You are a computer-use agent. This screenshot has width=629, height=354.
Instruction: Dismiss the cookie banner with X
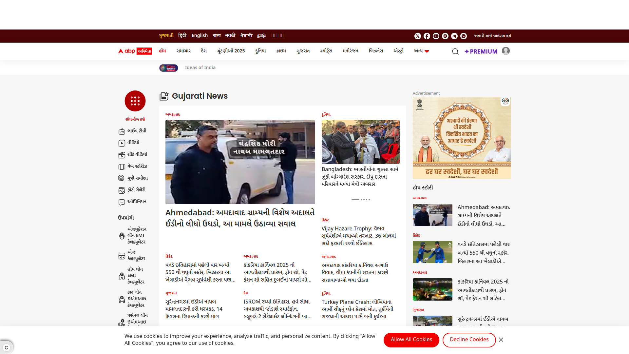click(x=501, y=340)
